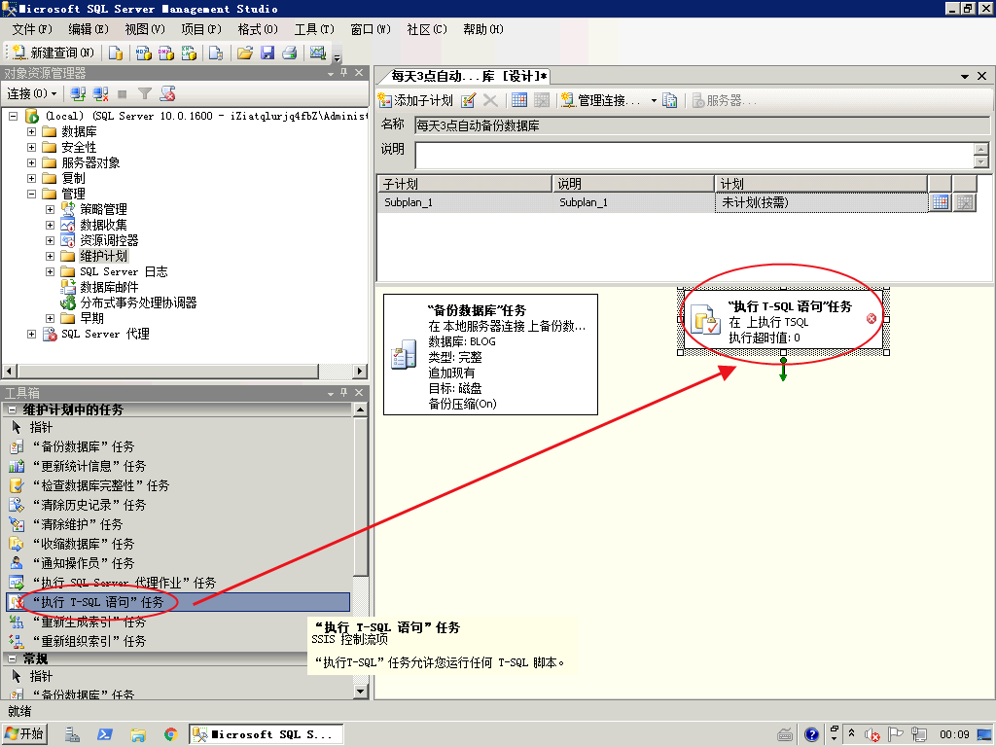Select the 策略管理 tree item
Viewport: 996px width, 747px height.
tap(103, 210)
